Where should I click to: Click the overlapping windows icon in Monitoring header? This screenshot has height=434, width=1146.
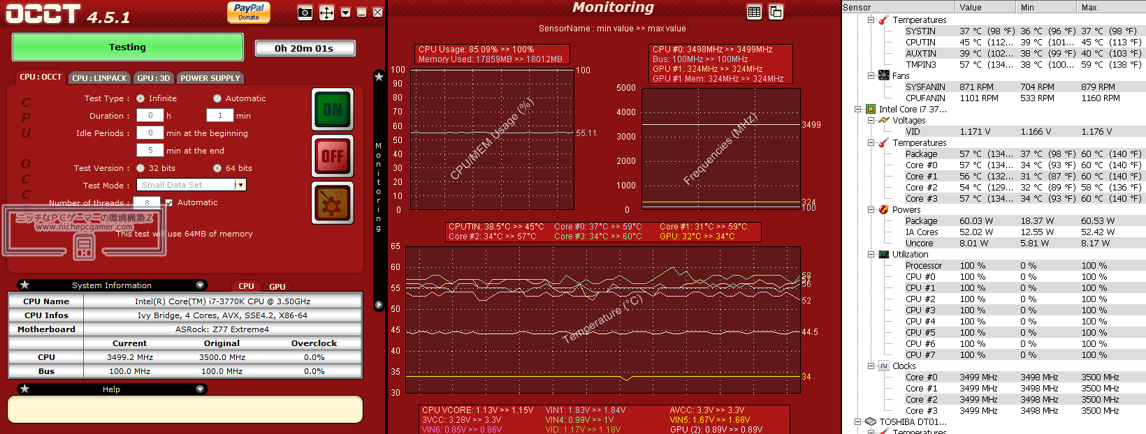coord(776,12)
